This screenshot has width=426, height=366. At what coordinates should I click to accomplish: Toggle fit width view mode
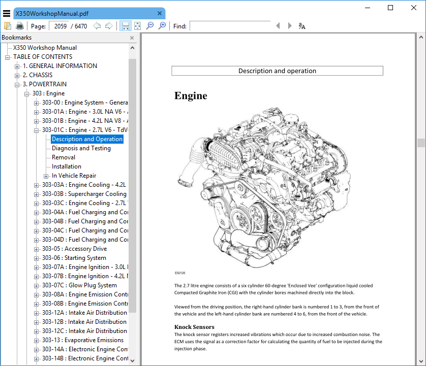(126, 26)
